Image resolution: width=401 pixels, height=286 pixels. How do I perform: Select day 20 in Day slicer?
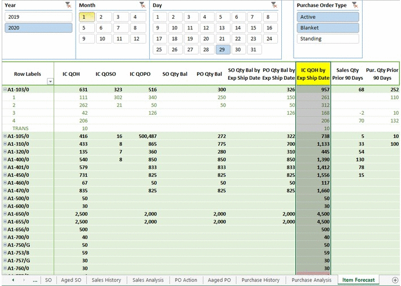tap(207, 38)
